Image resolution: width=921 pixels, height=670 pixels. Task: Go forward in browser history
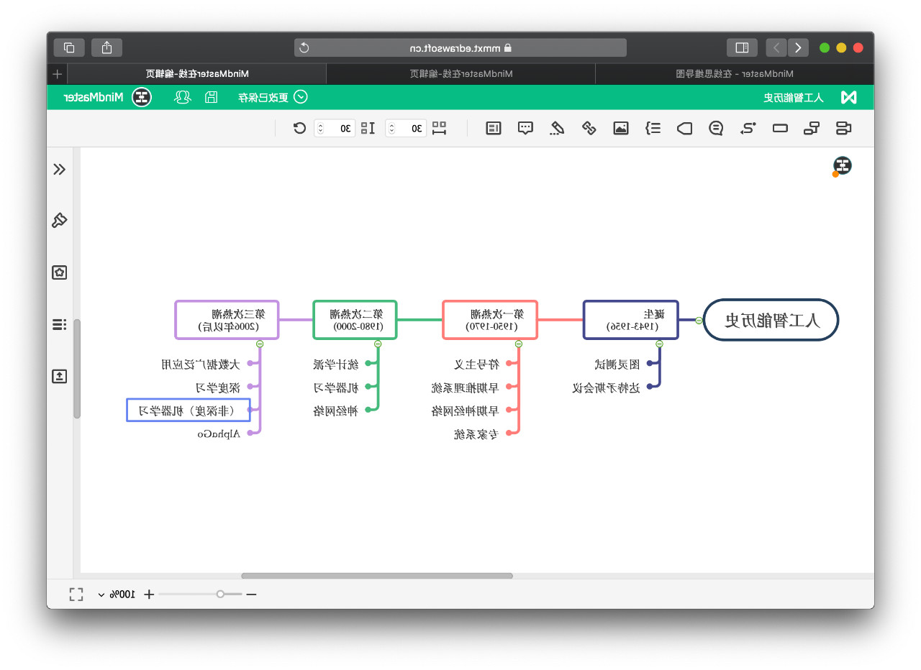(x=776, y=47)
